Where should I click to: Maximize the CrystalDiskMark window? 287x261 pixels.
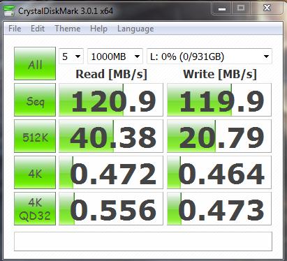point(241,9)
